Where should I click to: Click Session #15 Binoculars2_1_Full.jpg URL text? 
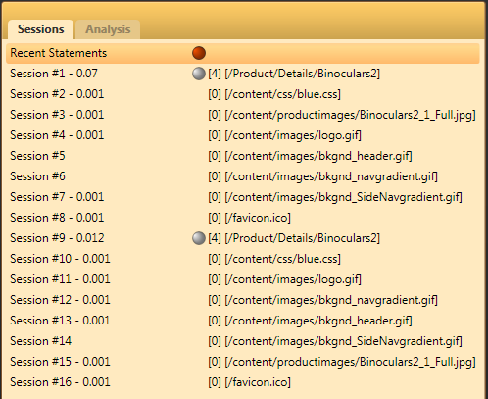click(350, 362)
